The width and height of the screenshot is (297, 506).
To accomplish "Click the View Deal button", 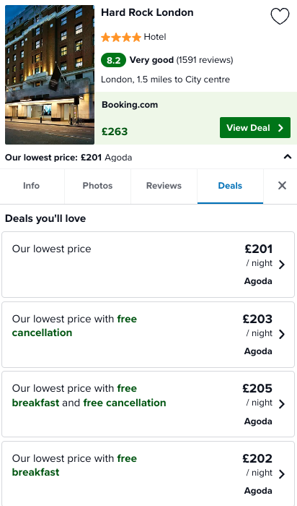I will (x=255, y=127).
